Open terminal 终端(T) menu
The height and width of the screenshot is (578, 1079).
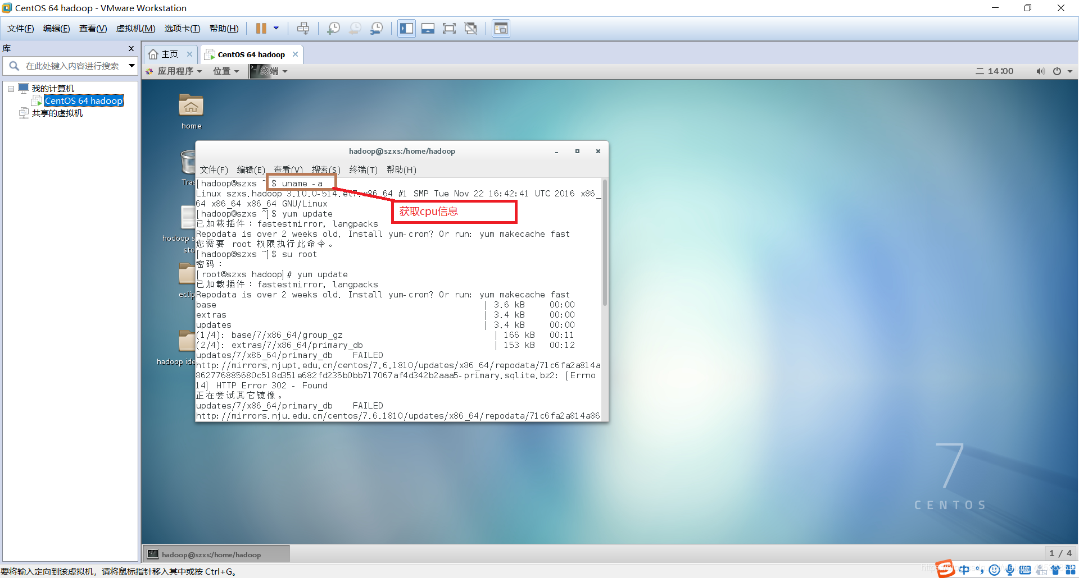click(x=364, y=169)
